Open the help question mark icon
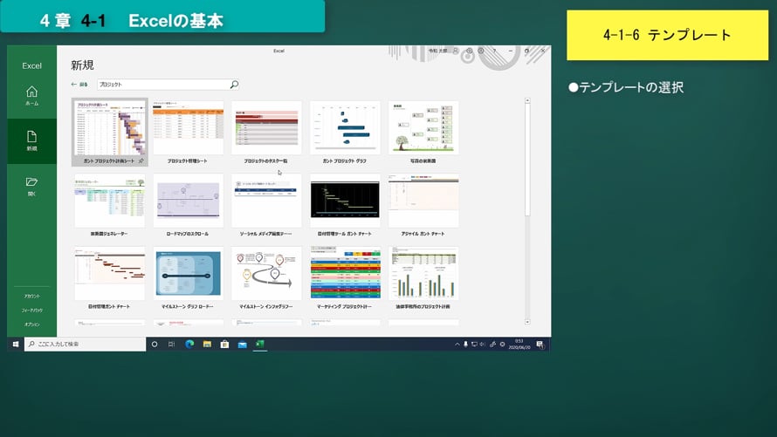 click(494, 51)
